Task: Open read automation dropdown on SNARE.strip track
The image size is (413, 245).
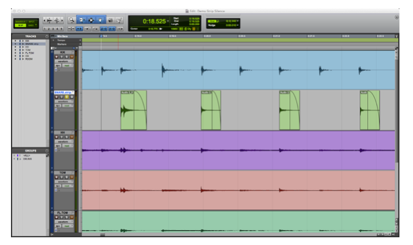Action: click(68, 106)
